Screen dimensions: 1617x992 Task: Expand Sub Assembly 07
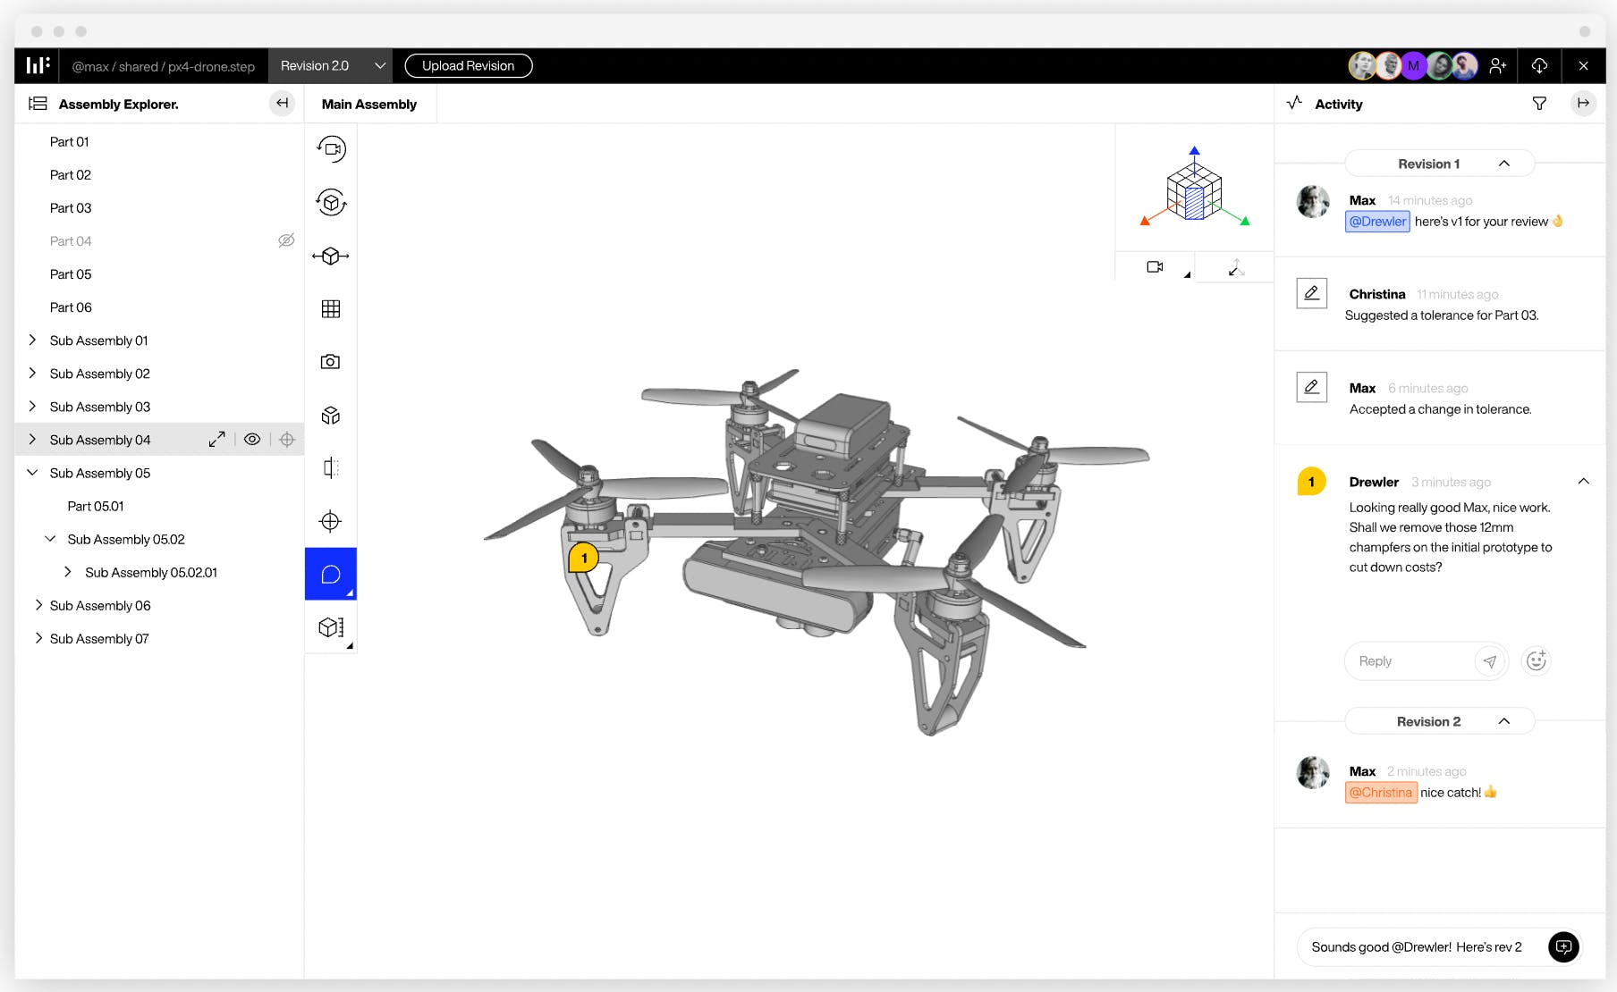tap(38, 638)
